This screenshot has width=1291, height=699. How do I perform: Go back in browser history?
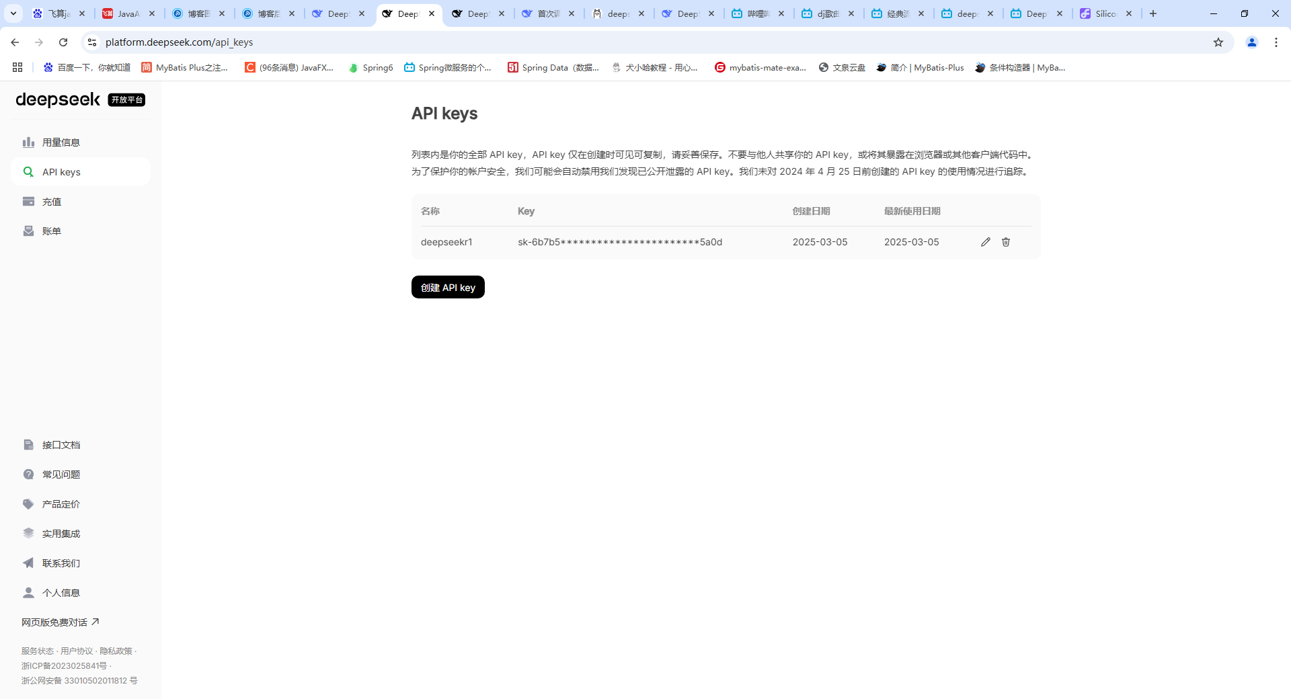[x=15, y=42]
